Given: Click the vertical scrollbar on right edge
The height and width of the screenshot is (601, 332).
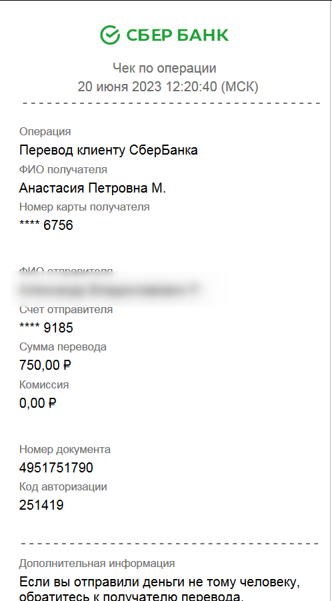Looking at the screenshot, I should click(331, 300).
